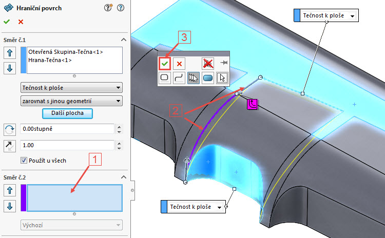Viewport: 385px width, 238px height.
Task: Click the tangent length direction icon
Action: point(10,146)
